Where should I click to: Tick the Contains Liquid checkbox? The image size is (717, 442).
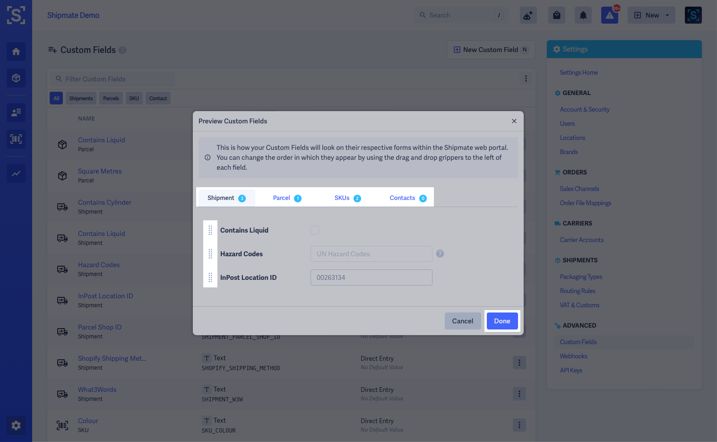point(315,230)
